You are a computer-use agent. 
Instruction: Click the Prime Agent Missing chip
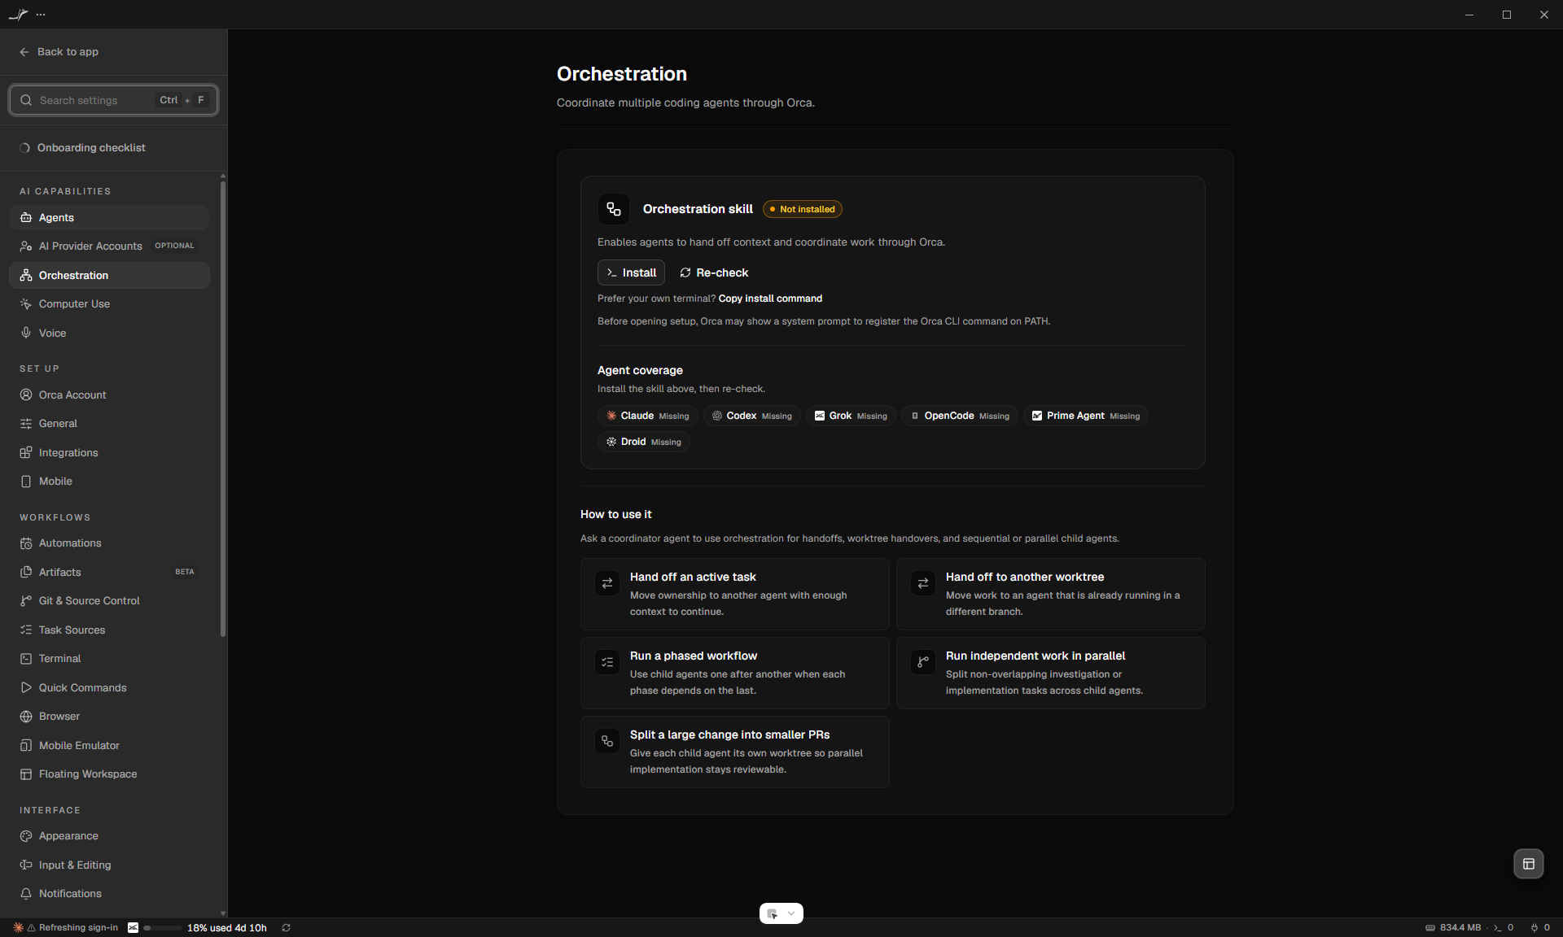1085,416
